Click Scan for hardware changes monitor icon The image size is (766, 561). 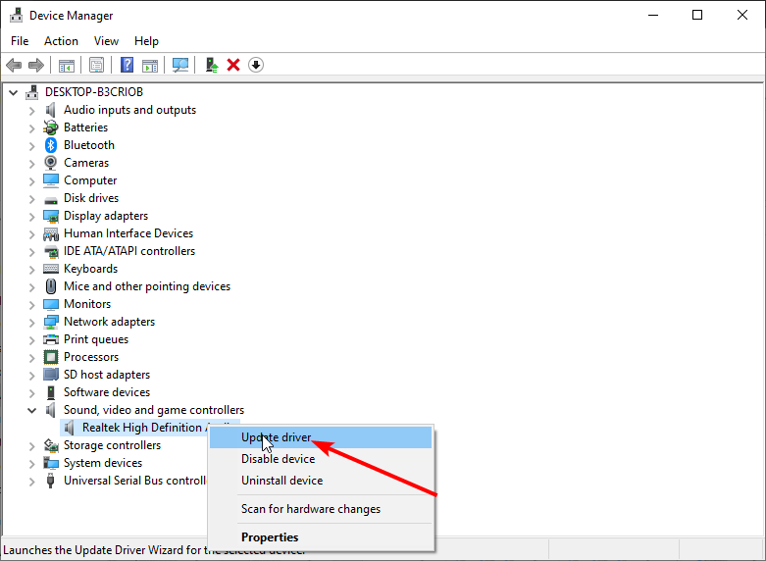tap(180, 65)
